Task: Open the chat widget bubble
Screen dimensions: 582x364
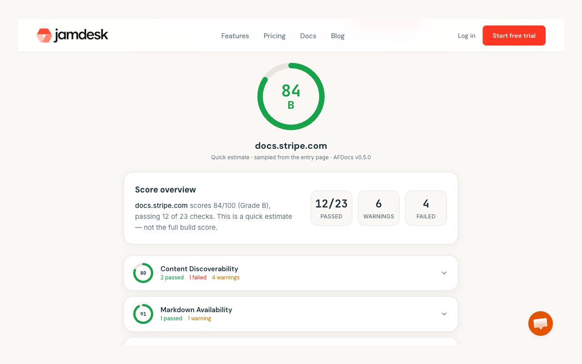Action: tap(541, 324)
